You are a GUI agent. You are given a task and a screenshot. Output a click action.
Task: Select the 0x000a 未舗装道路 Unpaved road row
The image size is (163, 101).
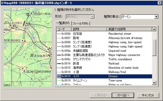[x=104, y=51]
